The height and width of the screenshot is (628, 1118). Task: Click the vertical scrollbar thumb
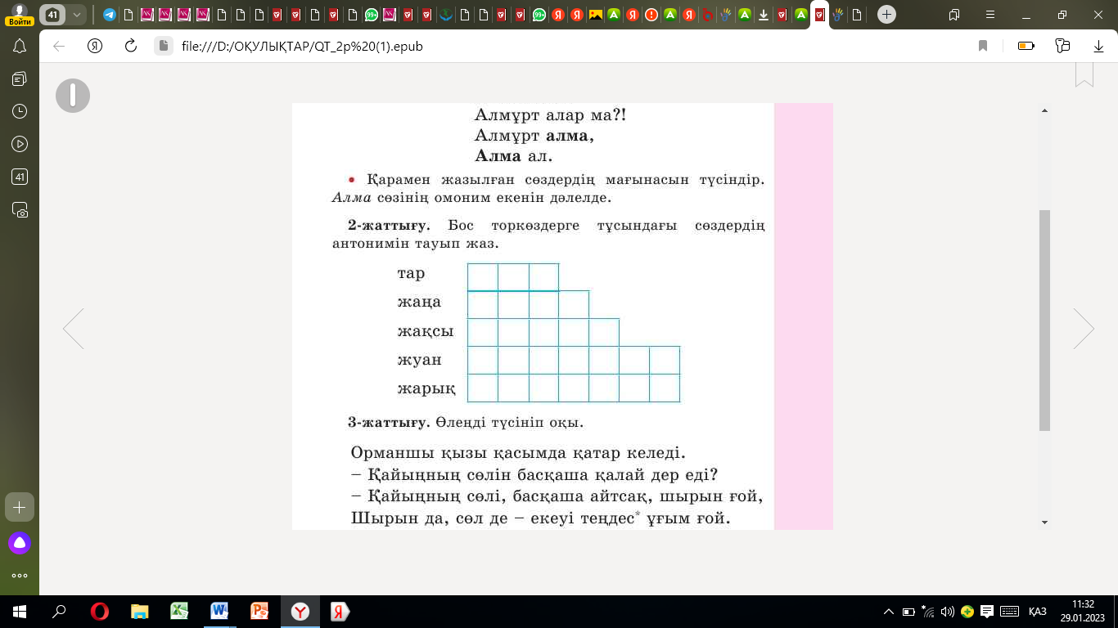coord(1044,320)
